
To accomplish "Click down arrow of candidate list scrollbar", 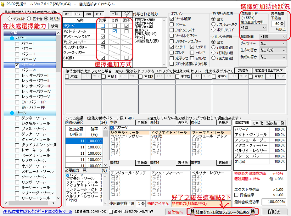I will click(106, 165).
